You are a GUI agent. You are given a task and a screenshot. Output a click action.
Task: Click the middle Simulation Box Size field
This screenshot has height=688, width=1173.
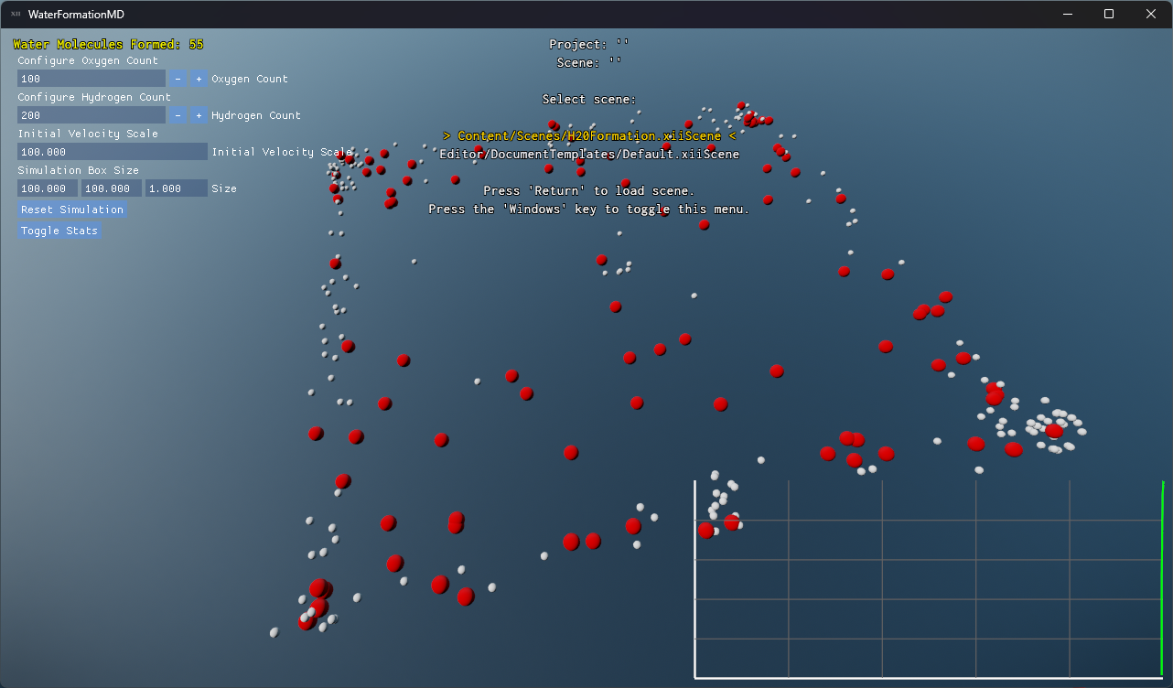[x=112, y=188]
